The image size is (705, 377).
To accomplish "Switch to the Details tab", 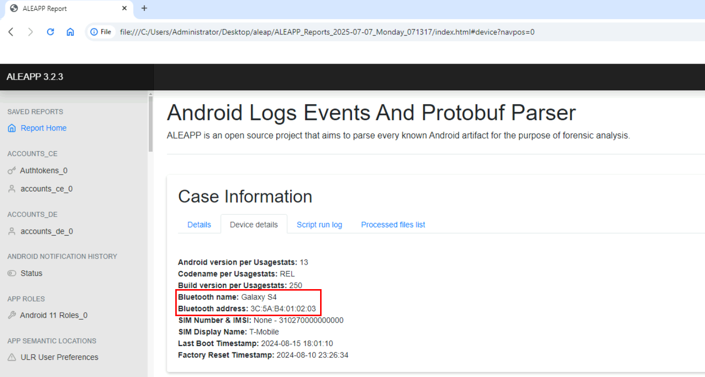I will click(199, 225).
